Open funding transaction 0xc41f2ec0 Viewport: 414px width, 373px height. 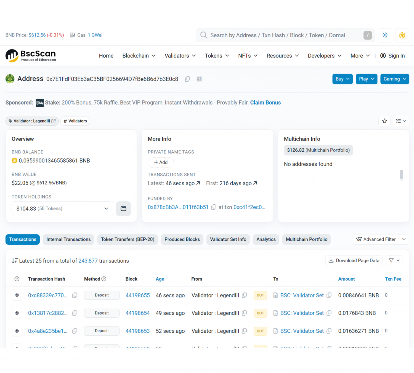point(249,207)
